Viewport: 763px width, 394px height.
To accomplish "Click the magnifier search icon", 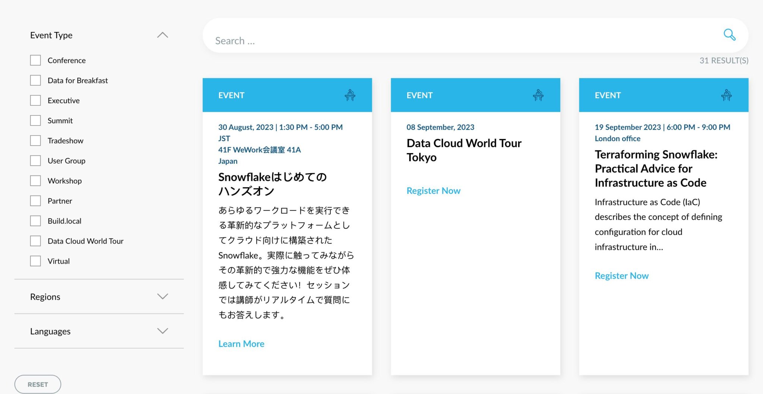I will click(x=729, y=35).
